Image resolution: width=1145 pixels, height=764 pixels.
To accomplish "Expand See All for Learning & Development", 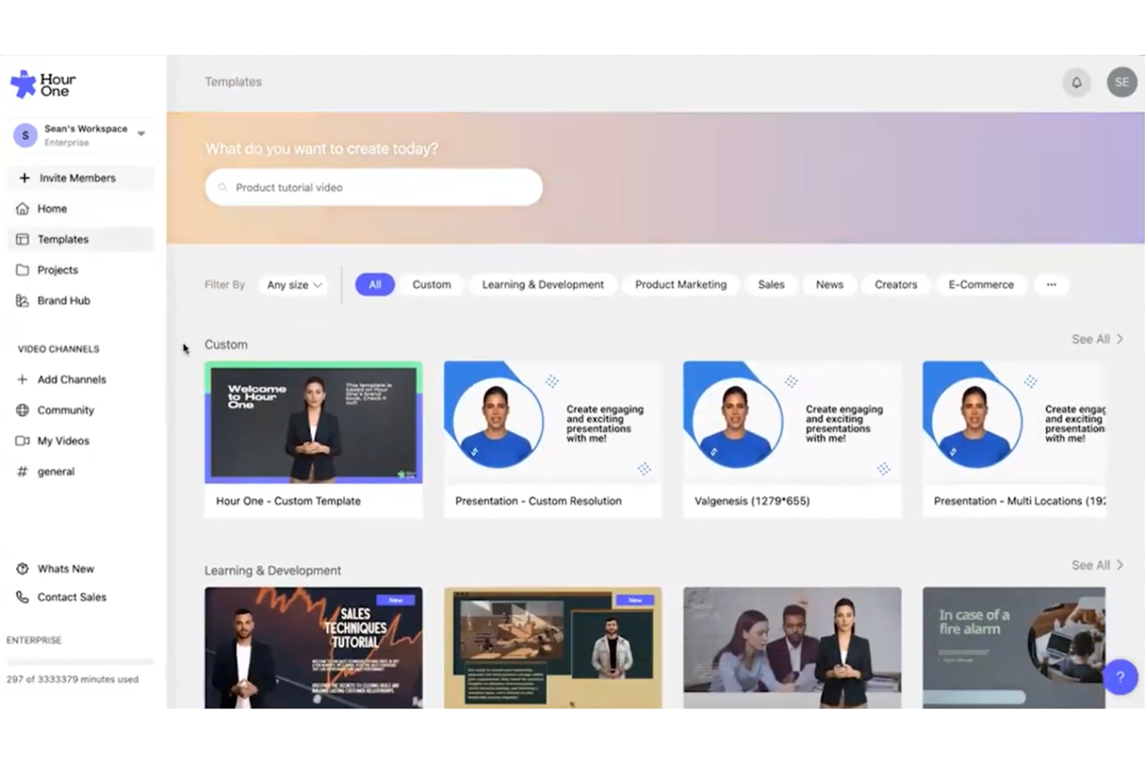I will tap(1097, 565).
